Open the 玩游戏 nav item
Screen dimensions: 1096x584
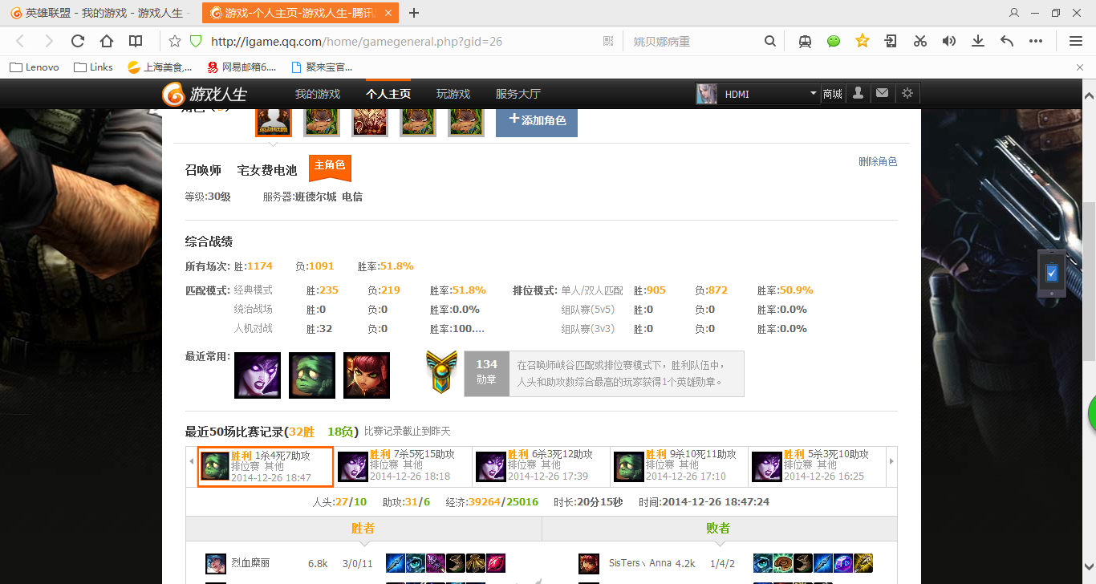point(453,94)
